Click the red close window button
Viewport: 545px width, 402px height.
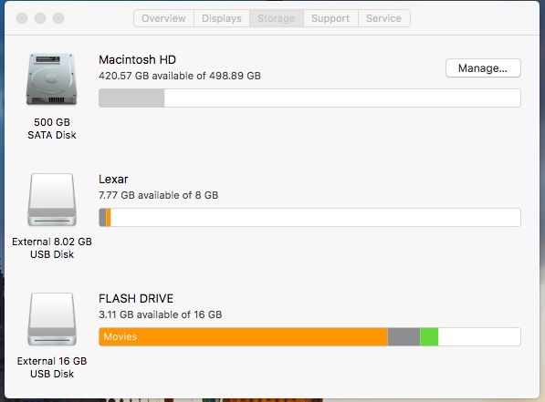[x=22, y=18]
